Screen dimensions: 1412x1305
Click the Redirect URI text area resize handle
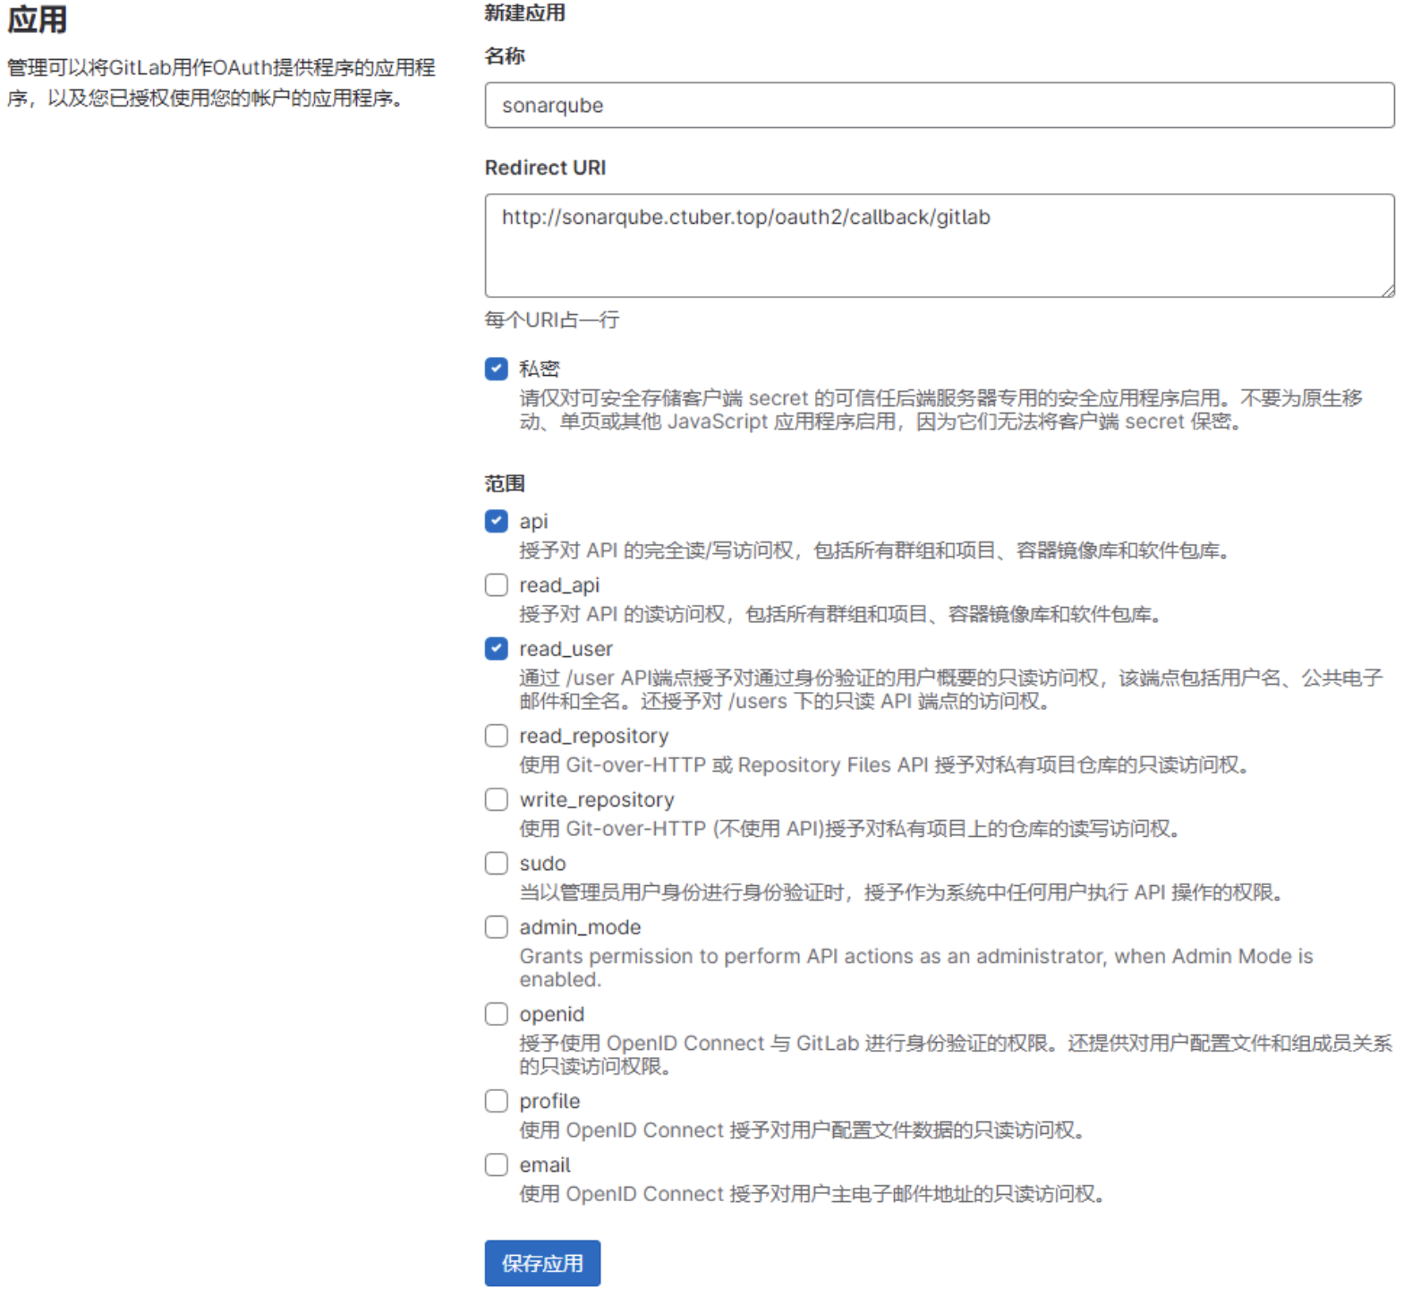1388,290
